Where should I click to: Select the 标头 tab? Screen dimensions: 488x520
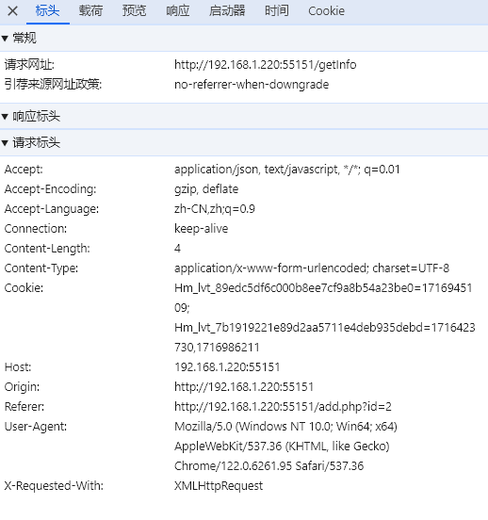47,11
